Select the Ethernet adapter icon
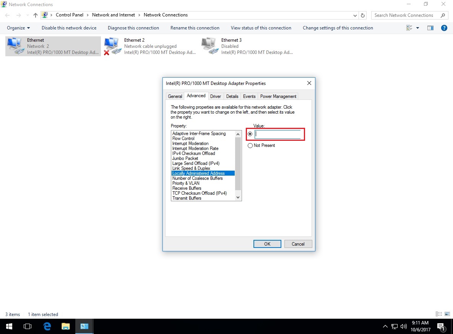 click(x=15, y=46)
